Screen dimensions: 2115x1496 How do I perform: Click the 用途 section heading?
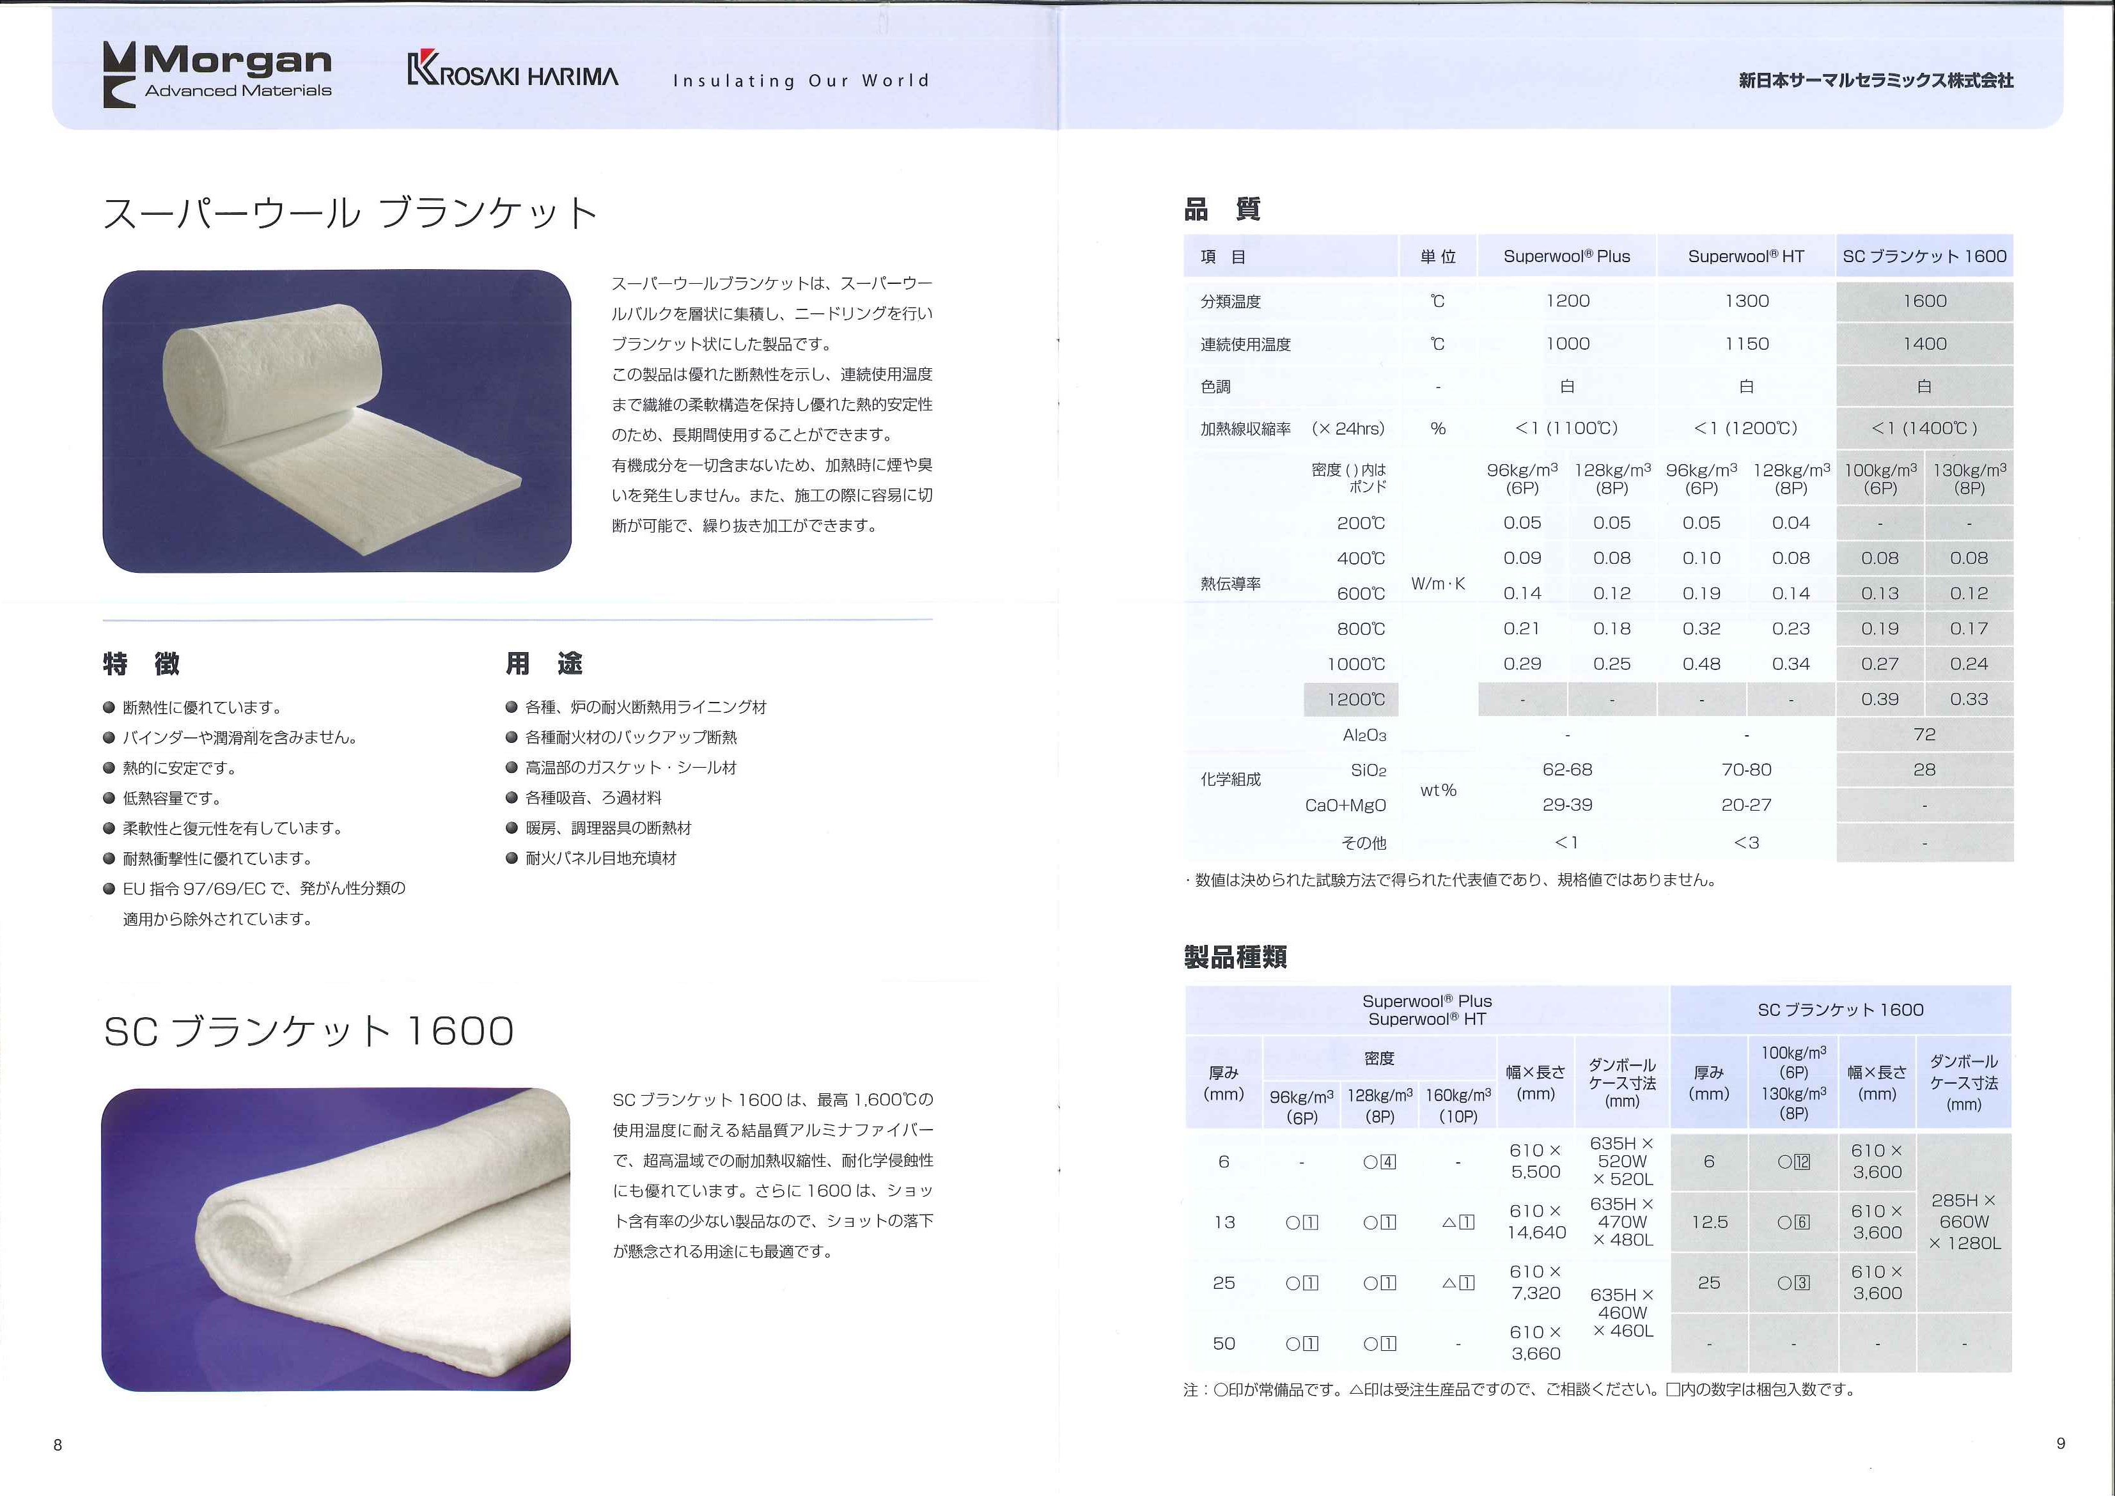tap(543, 664)
